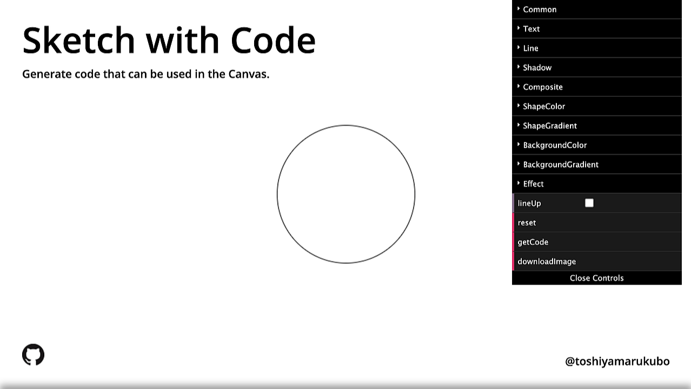Viewport: 691px width, 389px height.
Task: Open the GitHub repository via the logo icon
Action: tap(33, 354)
